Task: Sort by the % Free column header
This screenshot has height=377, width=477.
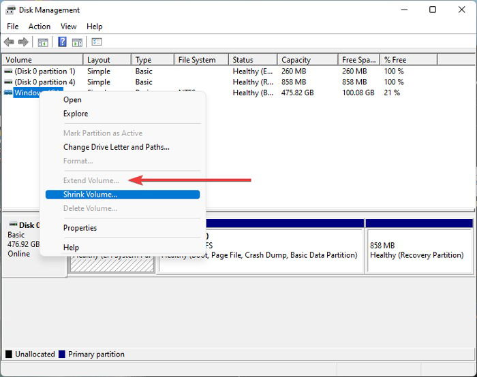Action: [x=409, y=60]
